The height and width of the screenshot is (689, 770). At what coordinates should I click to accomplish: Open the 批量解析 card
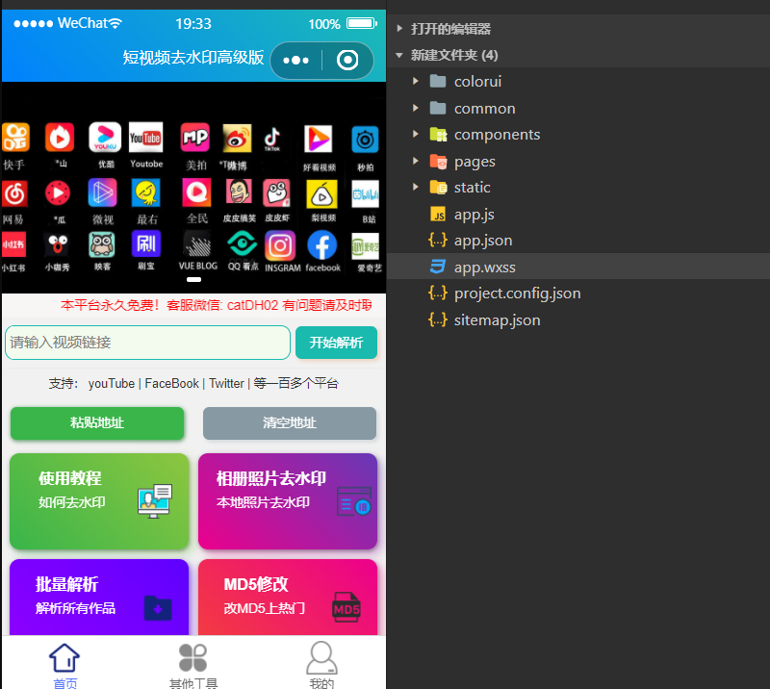point(99,598)
